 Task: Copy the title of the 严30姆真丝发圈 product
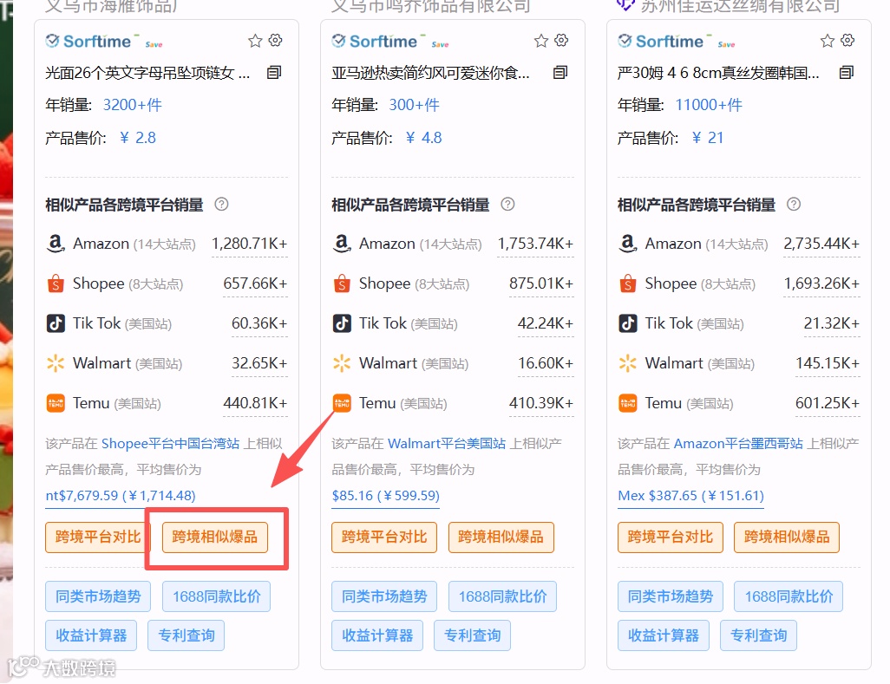847,73
